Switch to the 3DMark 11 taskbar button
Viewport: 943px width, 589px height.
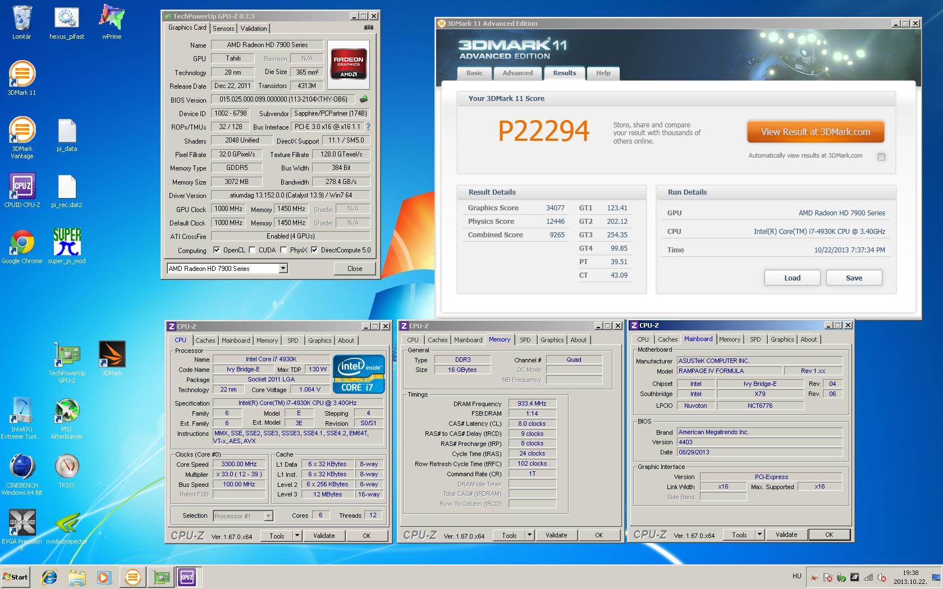133,577
